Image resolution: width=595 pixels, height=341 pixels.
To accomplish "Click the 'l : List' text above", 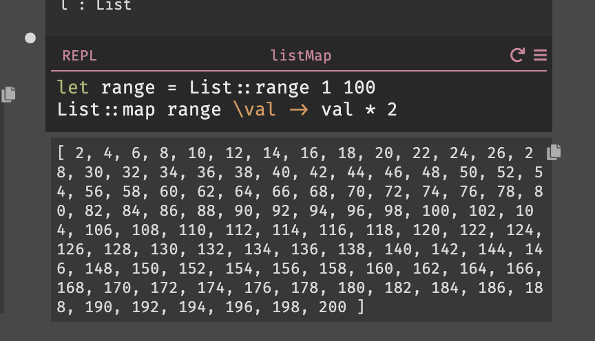I will 96,5.
